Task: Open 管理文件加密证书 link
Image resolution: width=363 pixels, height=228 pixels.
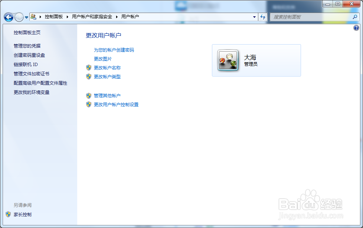Action: [x=32, y=74]
